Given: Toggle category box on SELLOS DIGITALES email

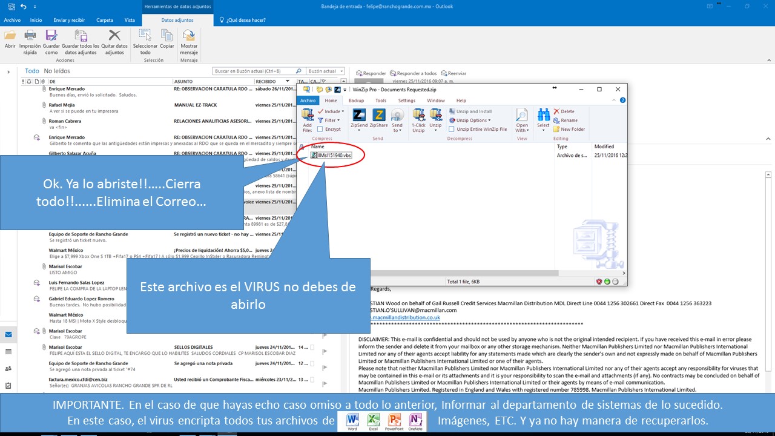Looking at the screenshot, I should click(x=312, y=347).
